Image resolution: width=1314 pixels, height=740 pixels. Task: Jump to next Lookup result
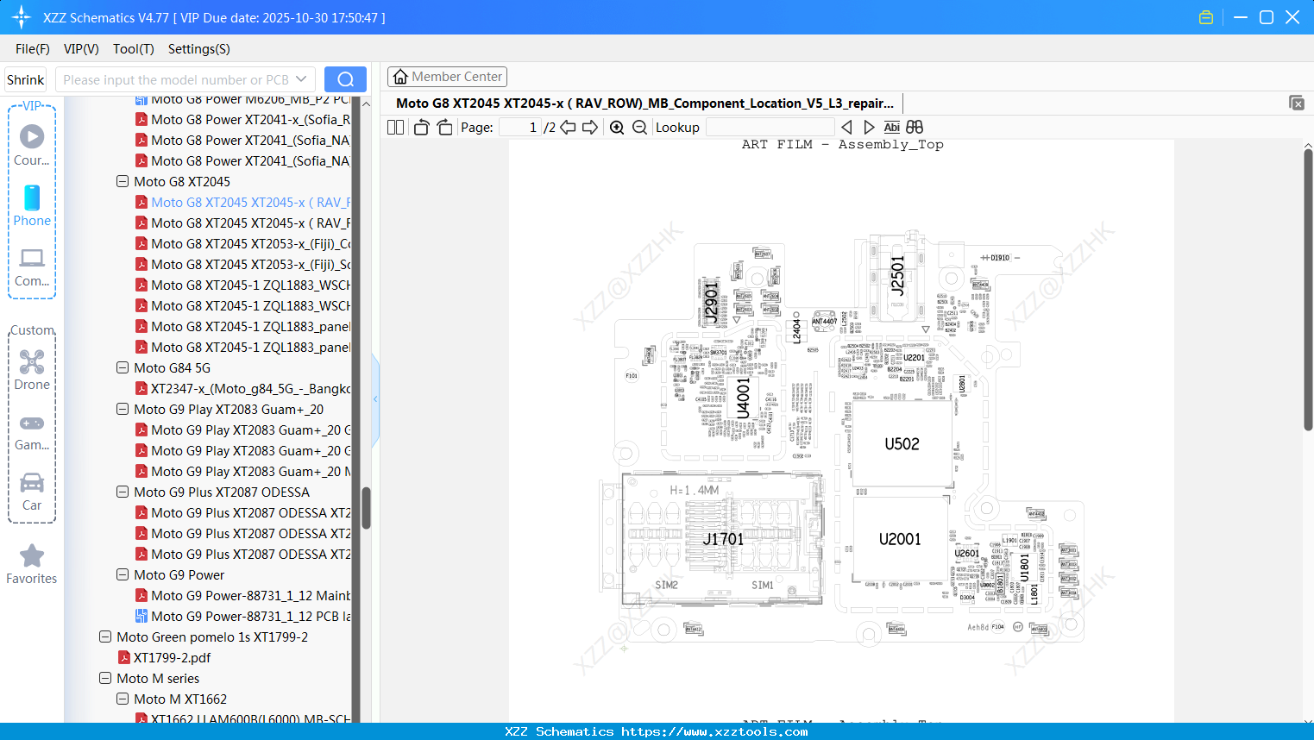(x=869, y=128)
